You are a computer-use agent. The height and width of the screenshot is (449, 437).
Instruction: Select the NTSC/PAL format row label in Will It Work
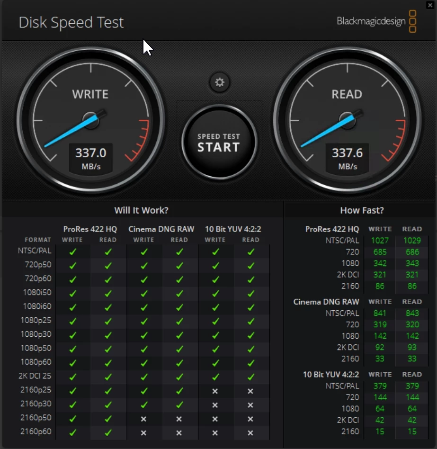[x=35, y=251]
